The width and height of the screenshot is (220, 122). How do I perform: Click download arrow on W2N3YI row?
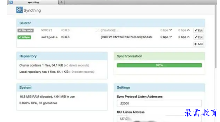pos(171,30)
